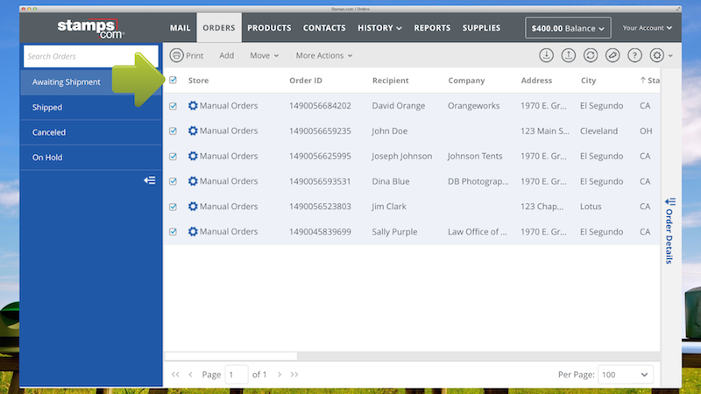Image resolution: width=701 pixels, height=394 pixels.
Task: Uncheck the John Doe order checkbox
Action: [x=173, y=131]
